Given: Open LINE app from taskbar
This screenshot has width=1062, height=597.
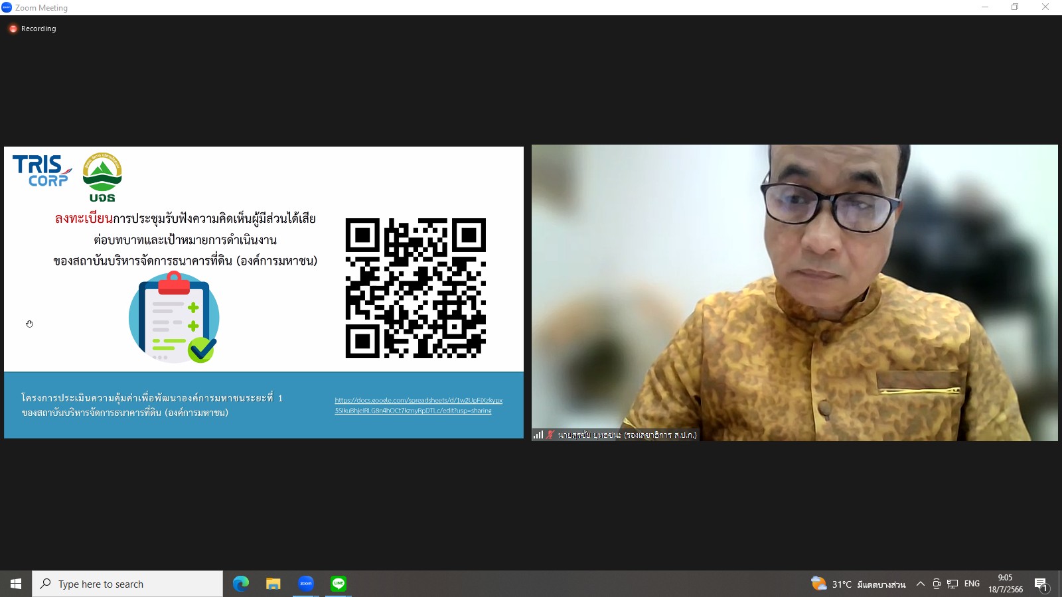Looking at the screenshot, I should click(339, 584).
